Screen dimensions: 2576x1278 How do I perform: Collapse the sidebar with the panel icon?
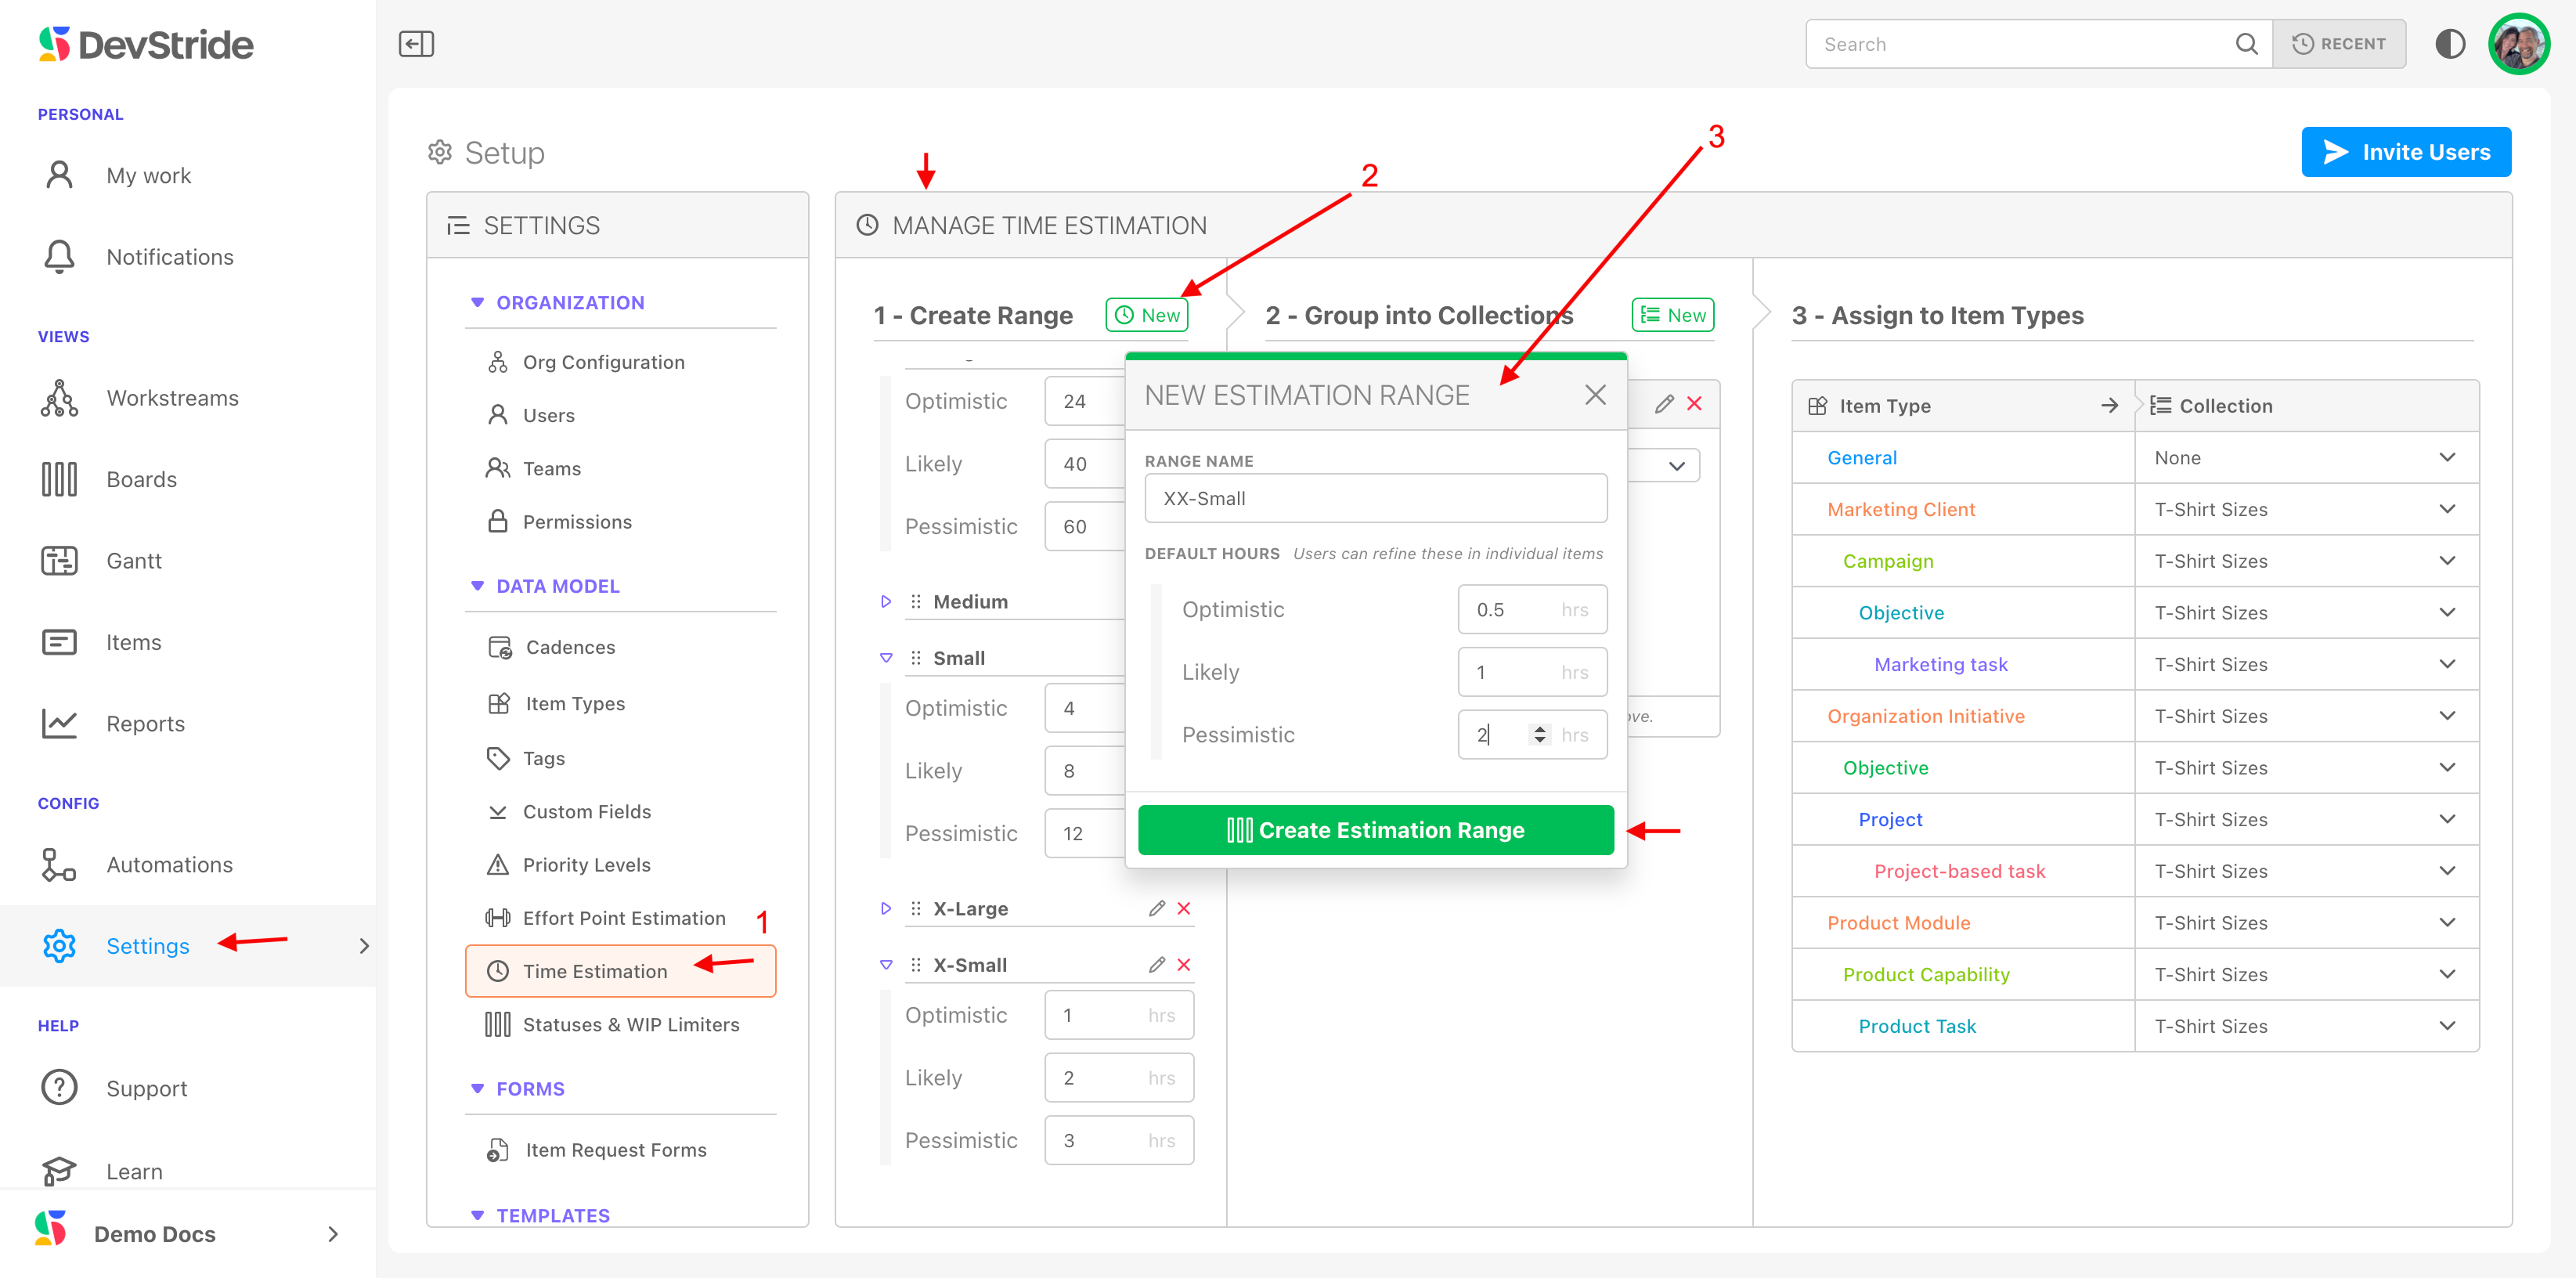[x=416, y=44]
